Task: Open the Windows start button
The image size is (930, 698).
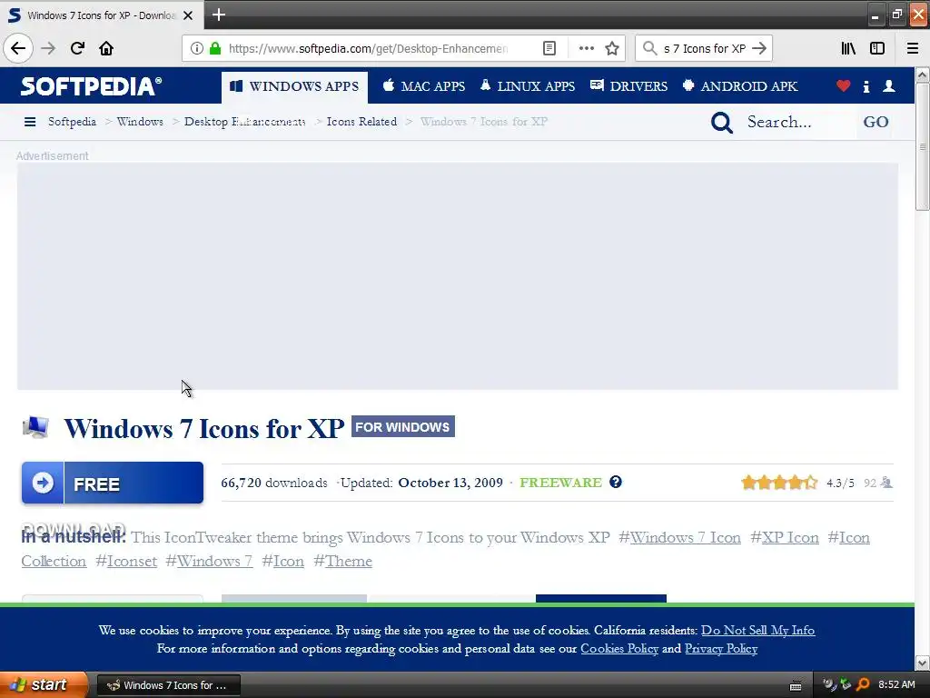Action: click(x=44, y=684)
